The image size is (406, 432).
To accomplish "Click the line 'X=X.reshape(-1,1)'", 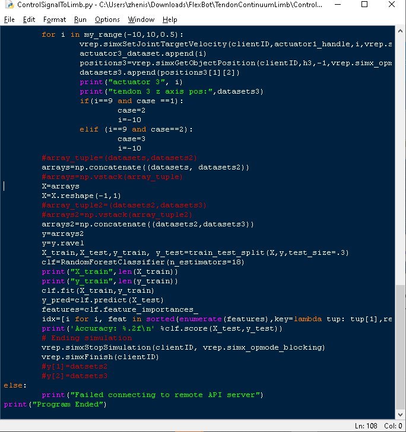I will pyautogui.click(x=81, y=196).
